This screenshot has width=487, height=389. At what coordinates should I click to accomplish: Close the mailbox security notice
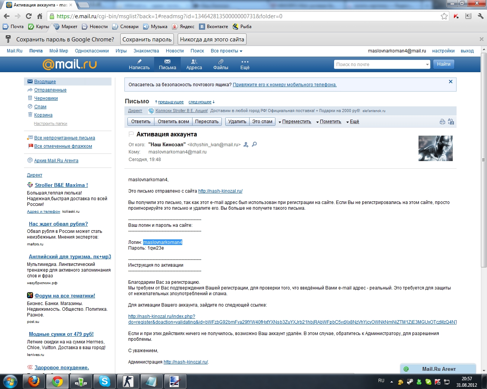click(x=450, y=82)
